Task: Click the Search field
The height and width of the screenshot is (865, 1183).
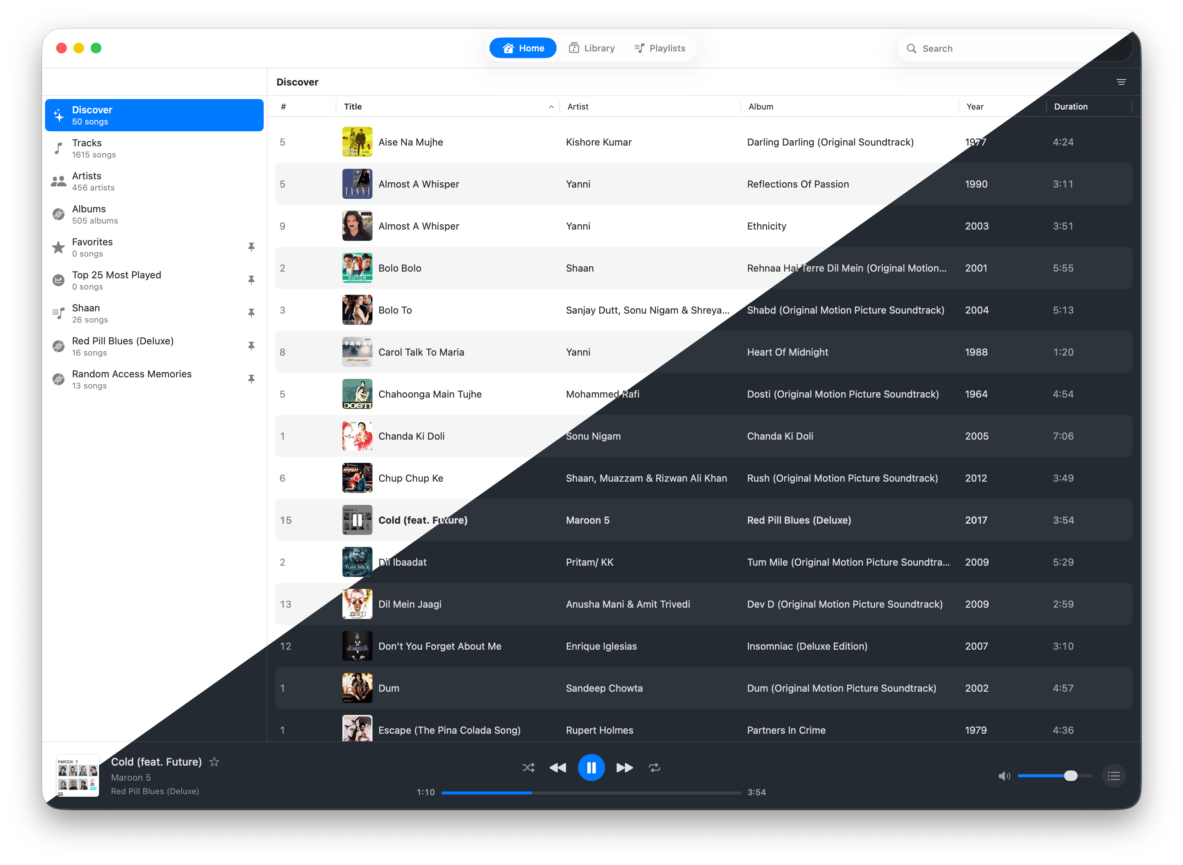Action: 1015,48
